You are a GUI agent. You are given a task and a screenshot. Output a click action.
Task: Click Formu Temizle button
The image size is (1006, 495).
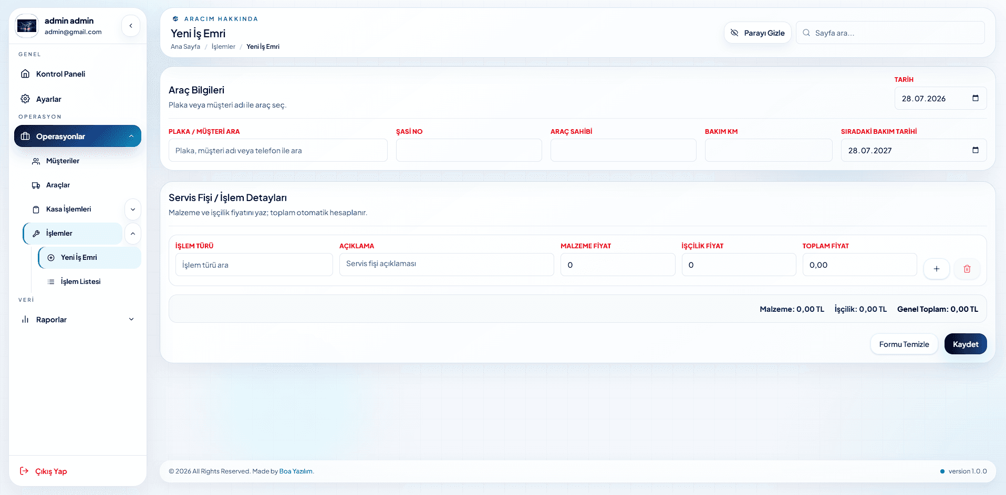(904, 344)
